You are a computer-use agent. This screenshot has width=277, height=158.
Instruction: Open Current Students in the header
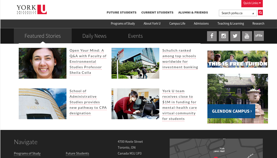[157, 12]
